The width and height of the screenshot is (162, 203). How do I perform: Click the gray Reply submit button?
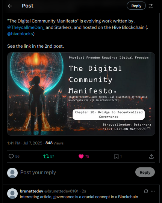(x=145, y=172)
